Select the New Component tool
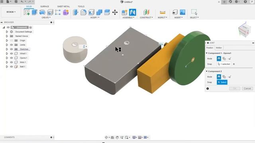The height and width of the screenshot is (143, 255). 125,12
